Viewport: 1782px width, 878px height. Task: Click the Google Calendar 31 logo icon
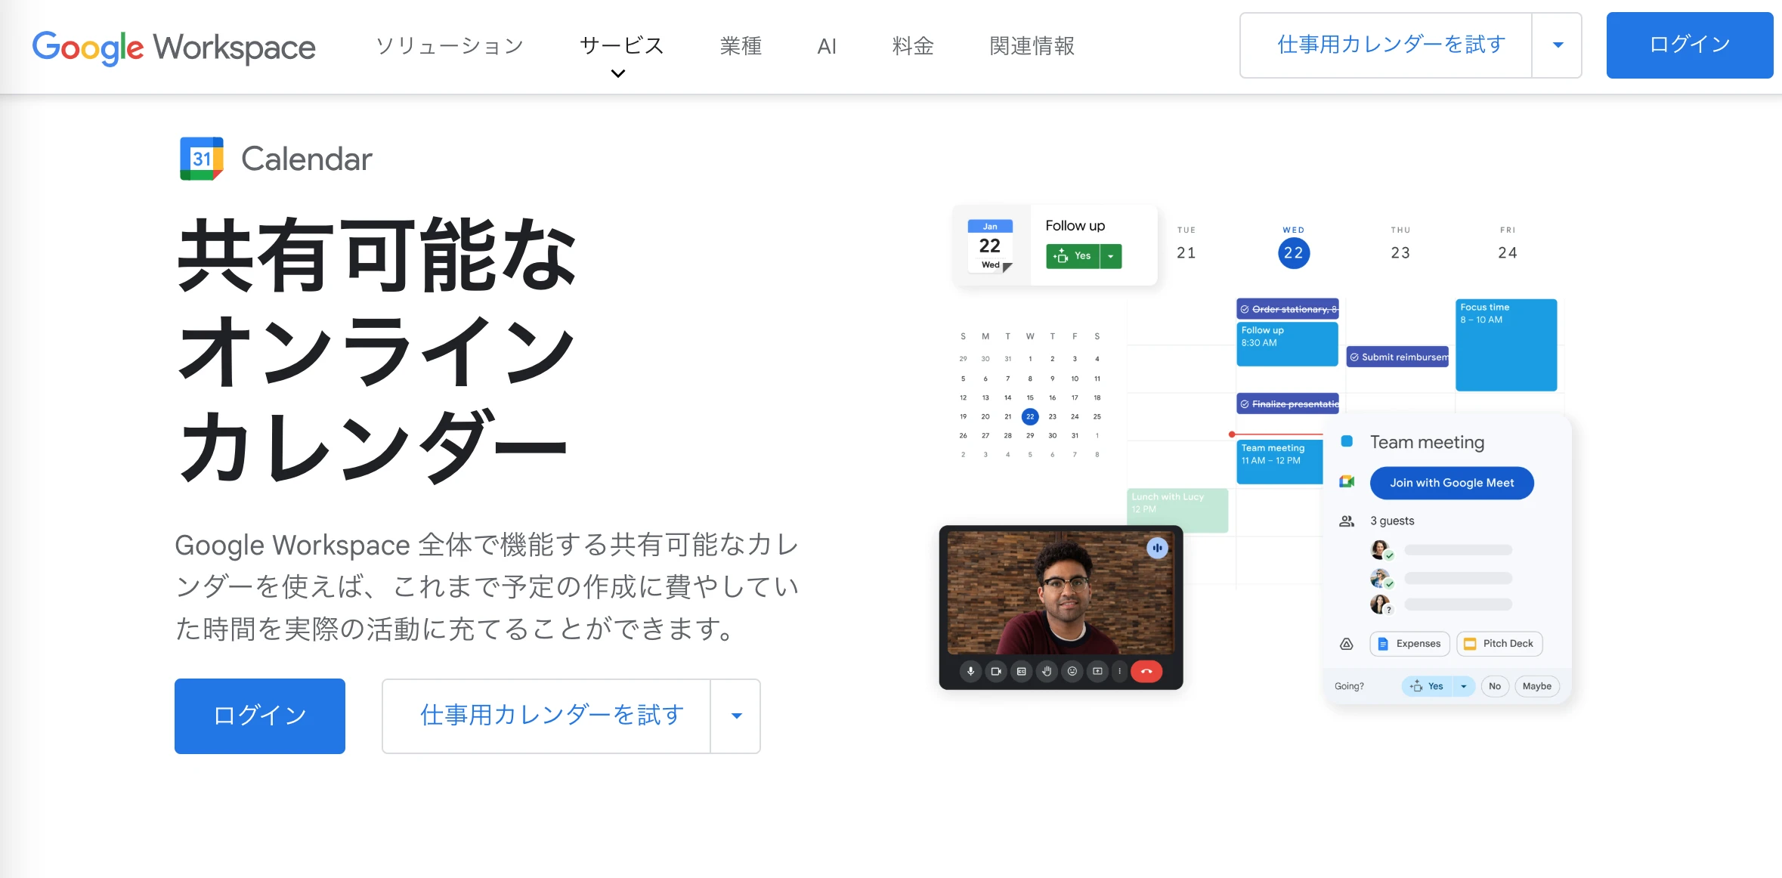[202, 159]
